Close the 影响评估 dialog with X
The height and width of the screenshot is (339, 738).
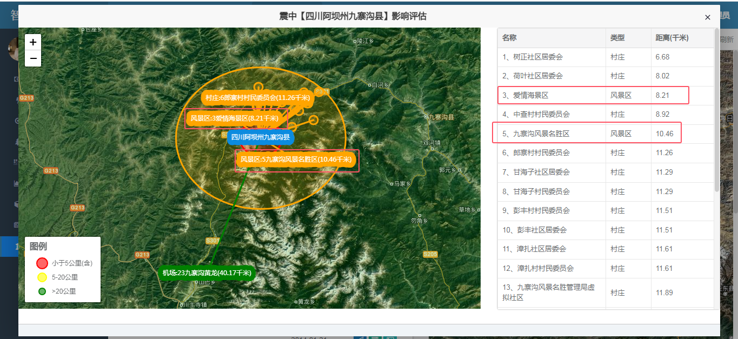click(x=707, y=17)
